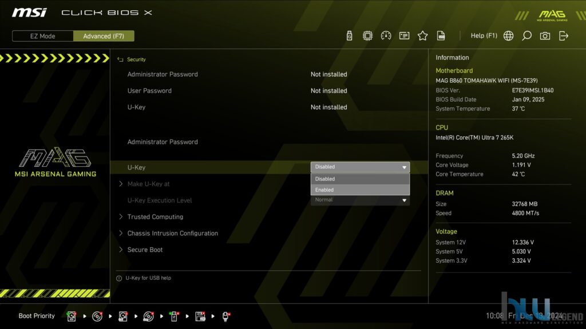The height and width of the screenshot is (329, 586).
Task: Click the profile card icon in toolbar
Action: (405, 36)
